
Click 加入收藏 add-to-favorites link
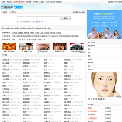(x=82, y=12)
